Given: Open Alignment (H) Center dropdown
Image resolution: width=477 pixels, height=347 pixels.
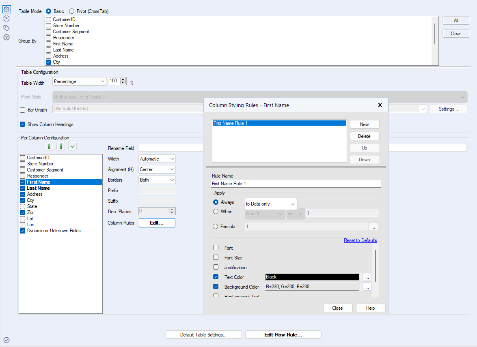Looking at the screenshot, I should pos(157,169).
